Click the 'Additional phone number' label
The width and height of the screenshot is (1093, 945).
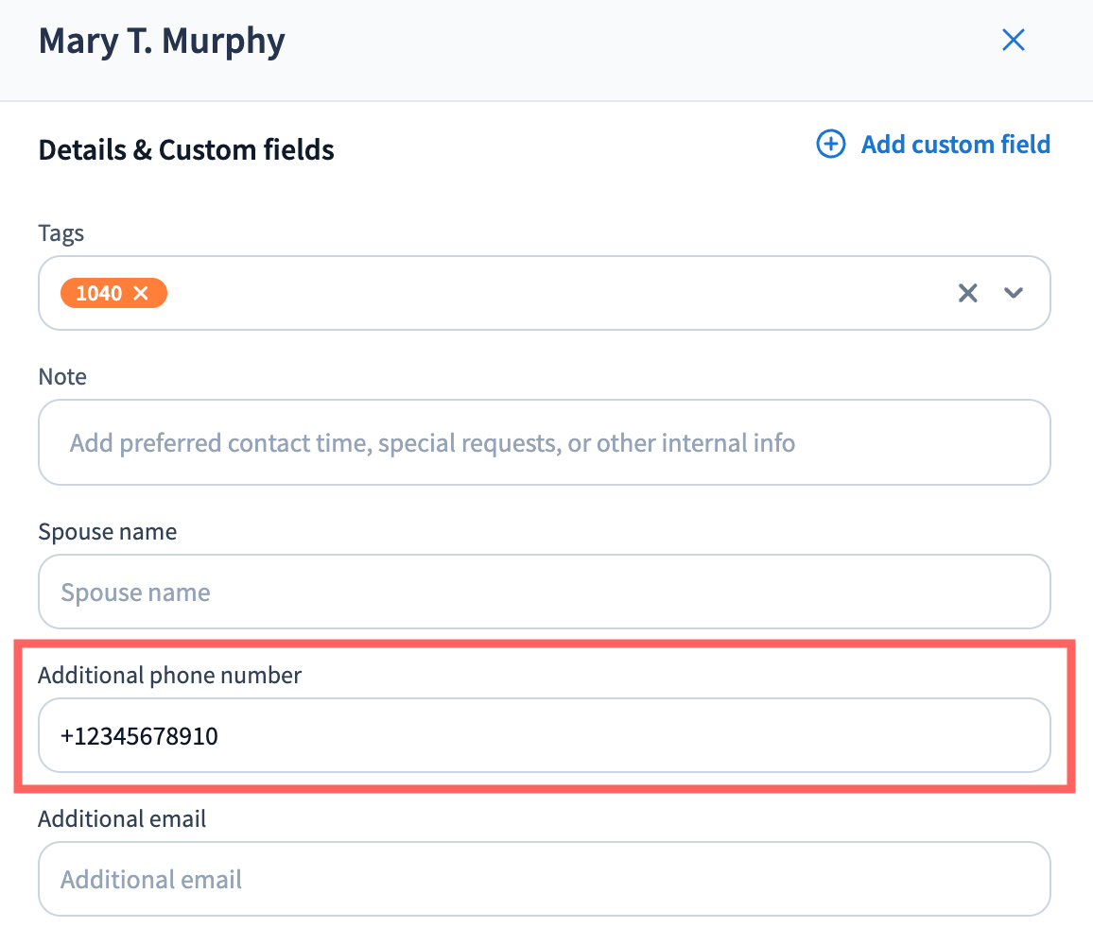click(169, 676)
